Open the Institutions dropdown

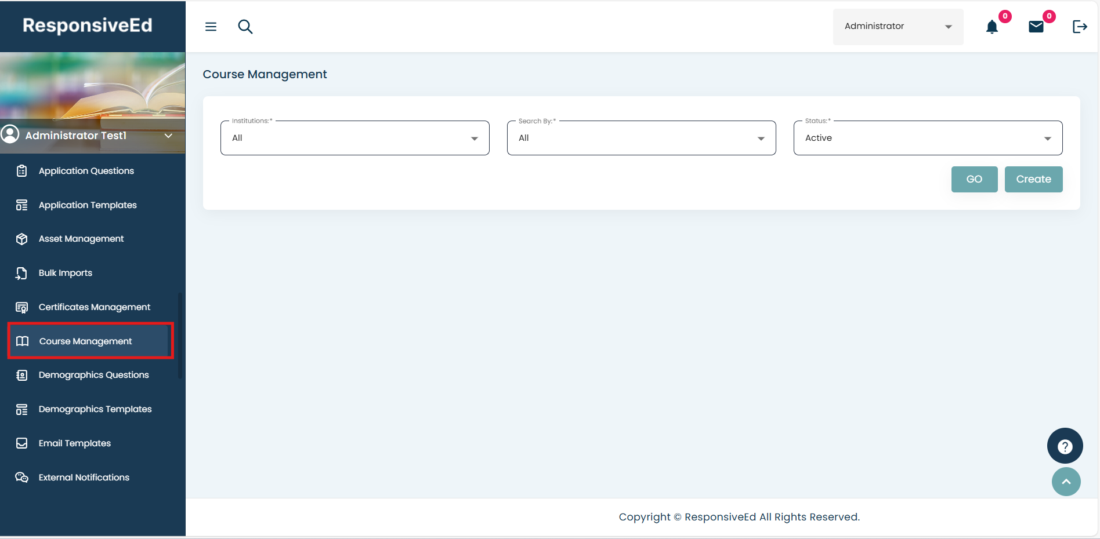354,138
